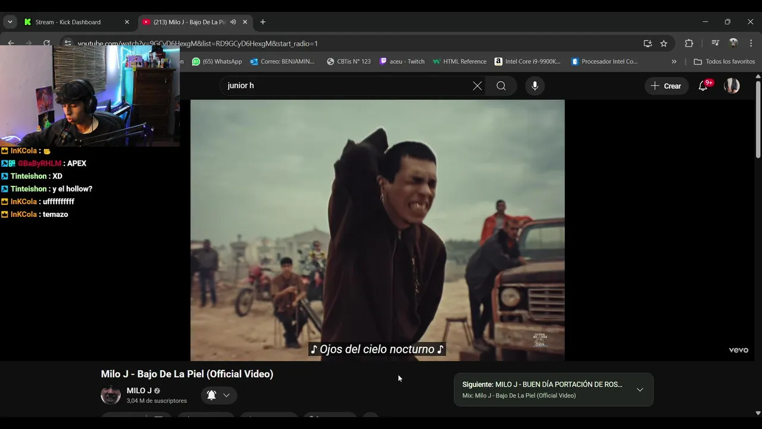
Task: Click chat message 'ufffffffff'
Action: (x=58, y=202)
